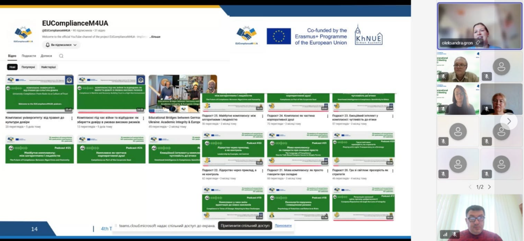Click the round arrow to show more participants
The height and width of the screenshot is (241, 524).
click(509, 121)
